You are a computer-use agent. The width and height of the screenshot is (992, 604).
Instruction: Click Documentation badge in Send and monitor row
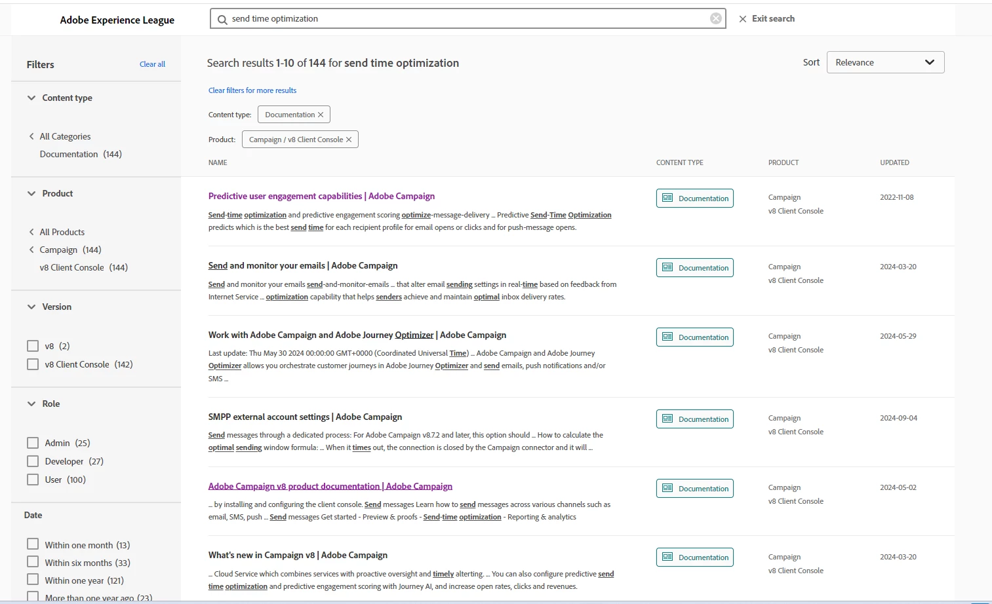(695, 267)
